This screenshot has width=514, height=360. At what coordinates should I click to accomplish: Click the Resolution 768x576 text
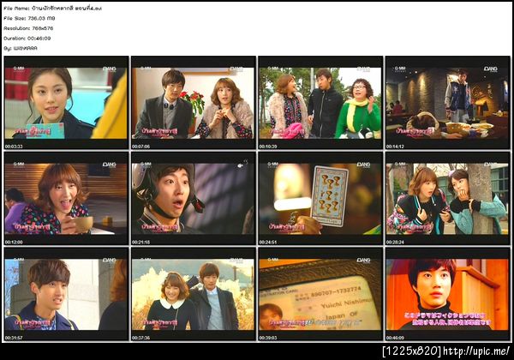[x=28, y=28]
